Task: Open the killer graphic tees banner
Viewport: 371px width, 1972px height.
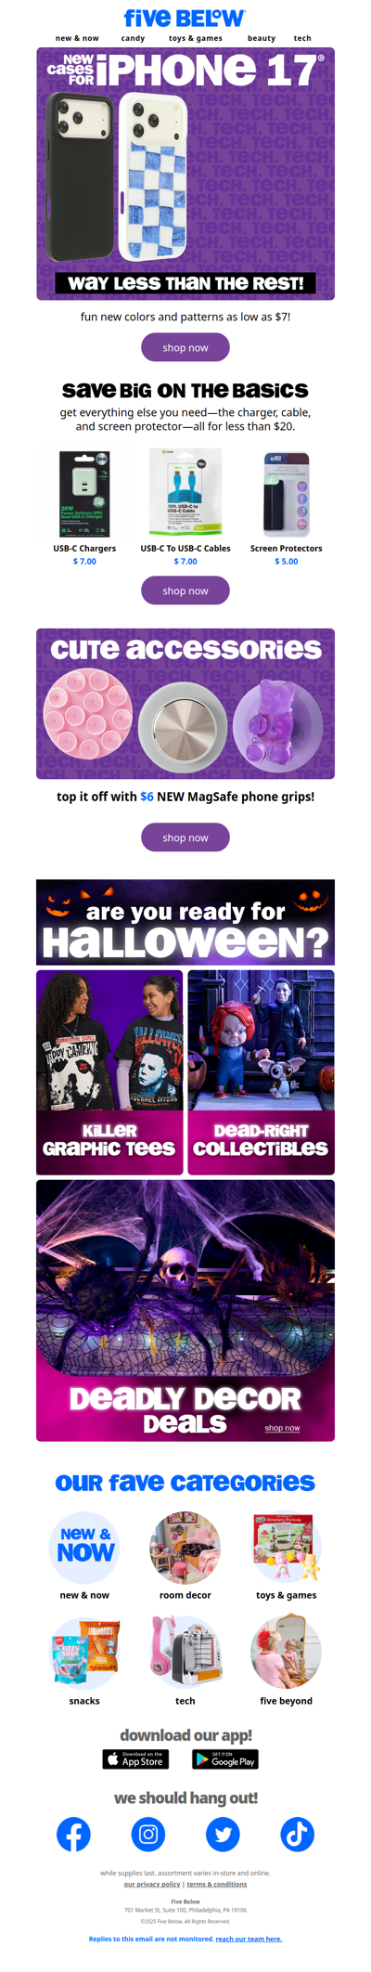Action: pyautogui.click(x=109, y=1072)
